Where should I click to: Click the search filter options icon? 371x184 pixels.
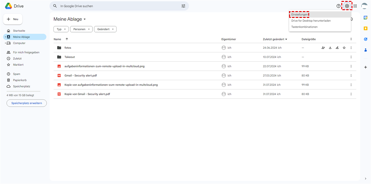click(x=183, y=6)
